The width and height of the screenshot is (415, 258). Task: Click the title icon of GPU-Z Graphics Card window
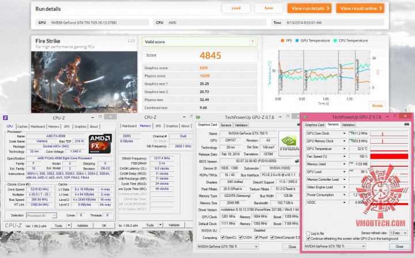[x=198, y=117]
